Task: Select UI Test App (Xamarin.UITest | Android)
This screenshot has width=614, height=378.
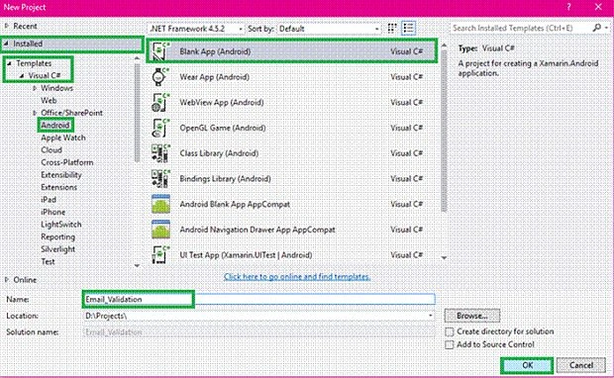Action: [246, 255]
